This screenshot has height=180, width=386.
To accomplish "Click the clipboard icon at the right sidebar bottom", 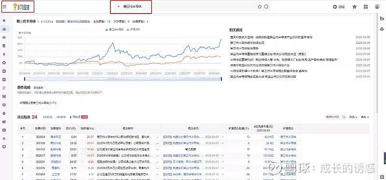I will click(x=382, y=177).
